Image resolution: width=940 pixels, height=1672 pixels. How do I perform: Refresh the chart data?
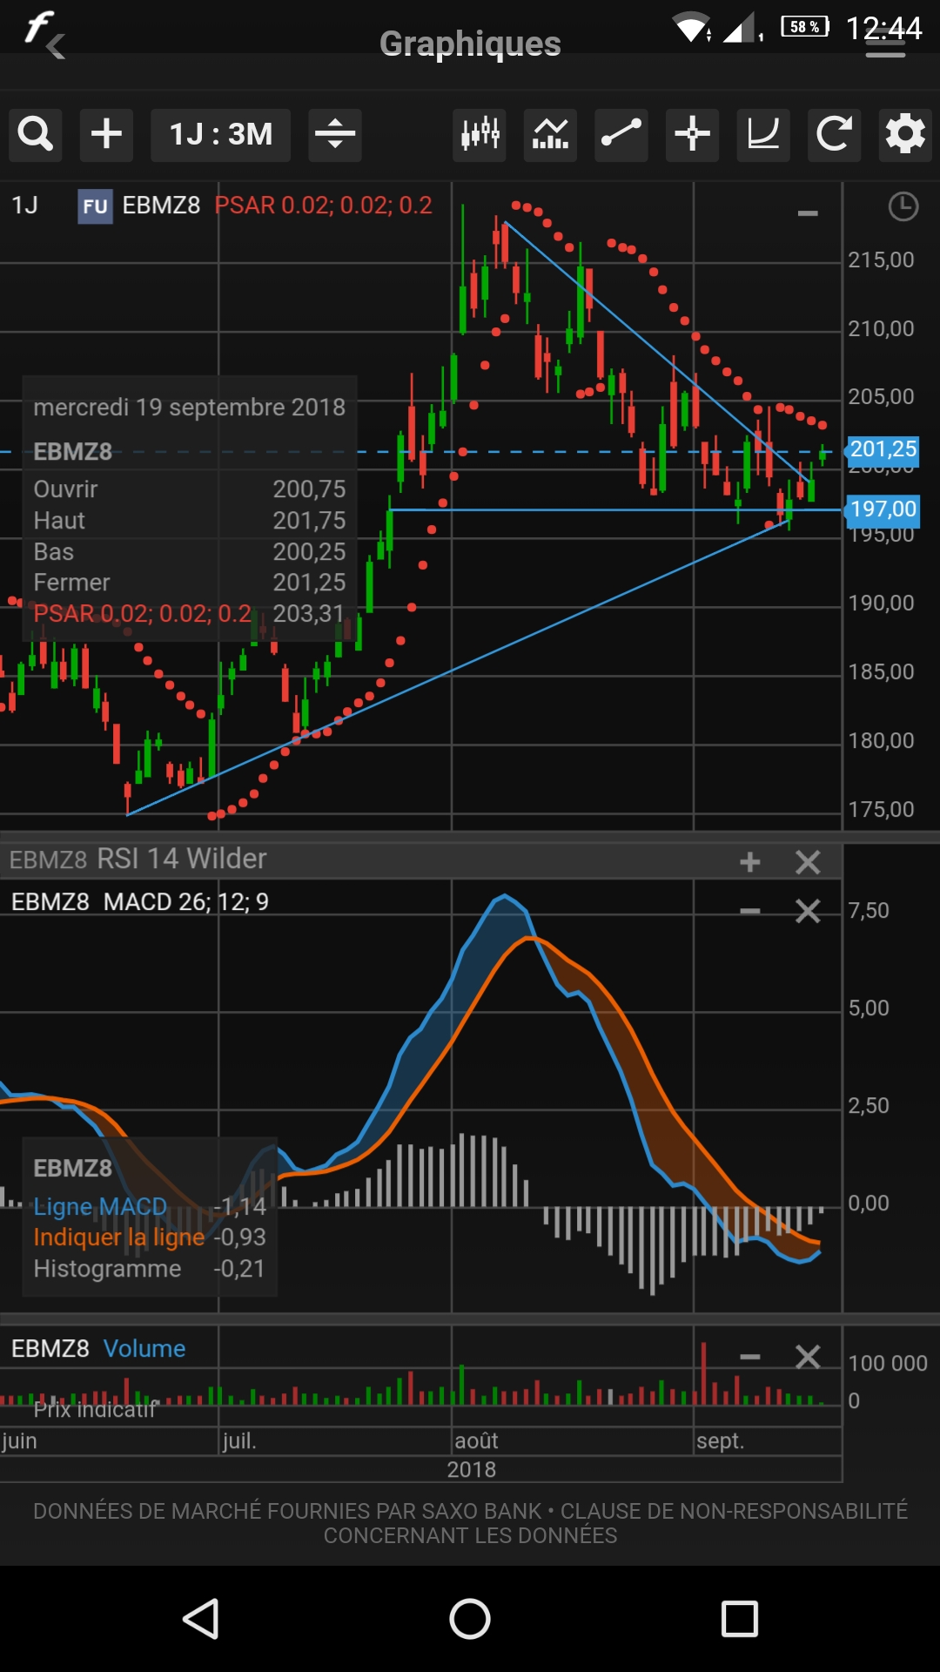(x=834, y=135)
